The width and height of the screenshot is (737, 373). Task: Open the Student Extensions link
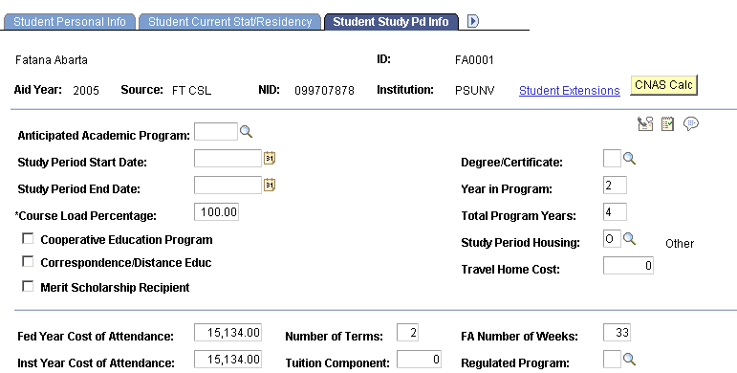tap(569, 90)
